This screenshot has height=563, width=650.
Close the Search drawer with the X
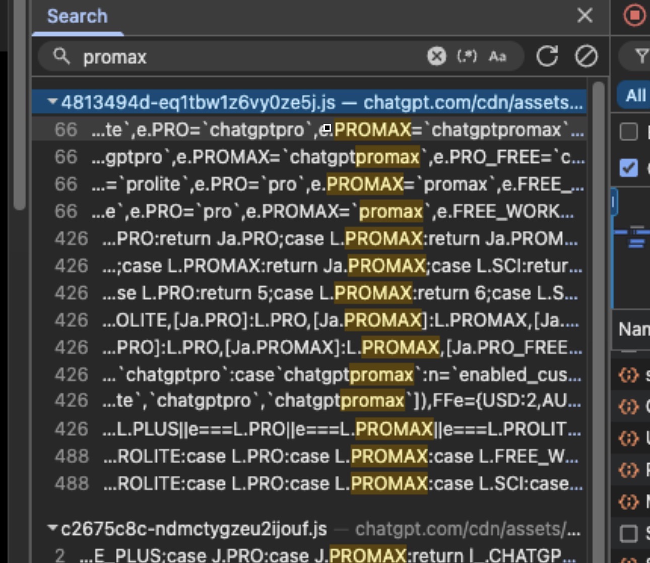[x=584, y=15]
